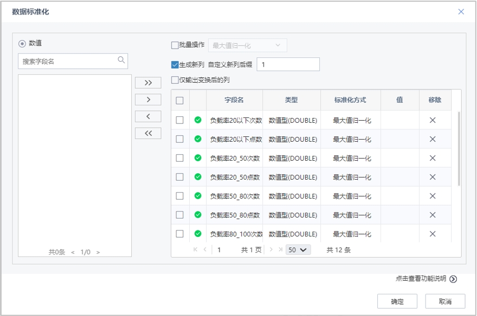
Task: Open the 最大值归一化 batch method dropdown
Action: click(x=247, y=45)
